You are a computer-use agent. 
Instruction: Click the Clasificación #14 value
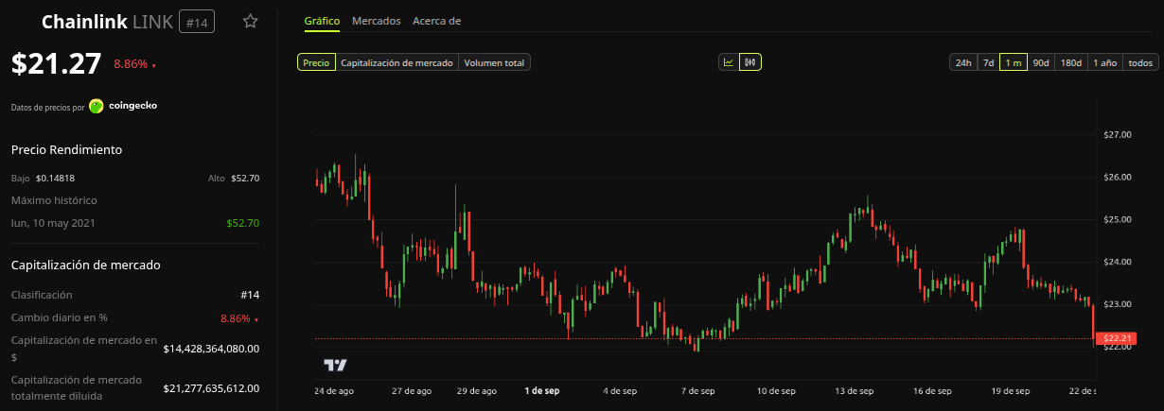coord(250,295)
